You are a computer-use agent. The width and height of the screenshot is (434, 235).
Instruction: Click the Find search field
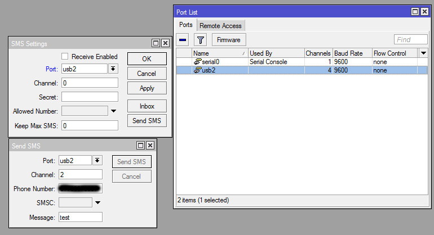[x=411, y=39]
